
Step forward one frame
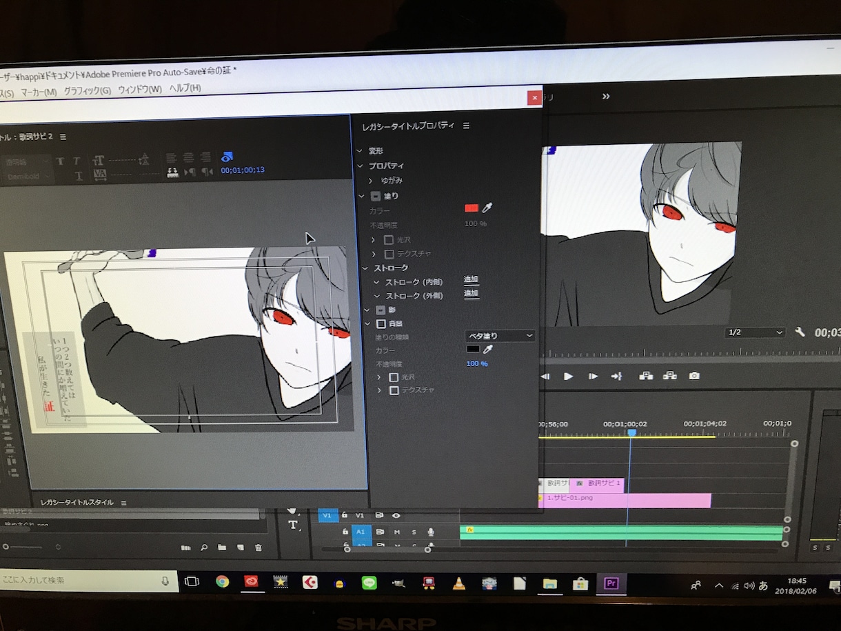tap(592, 376)
